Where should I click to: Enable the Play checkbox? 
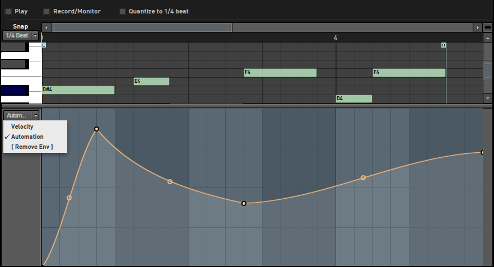(8, 12)
